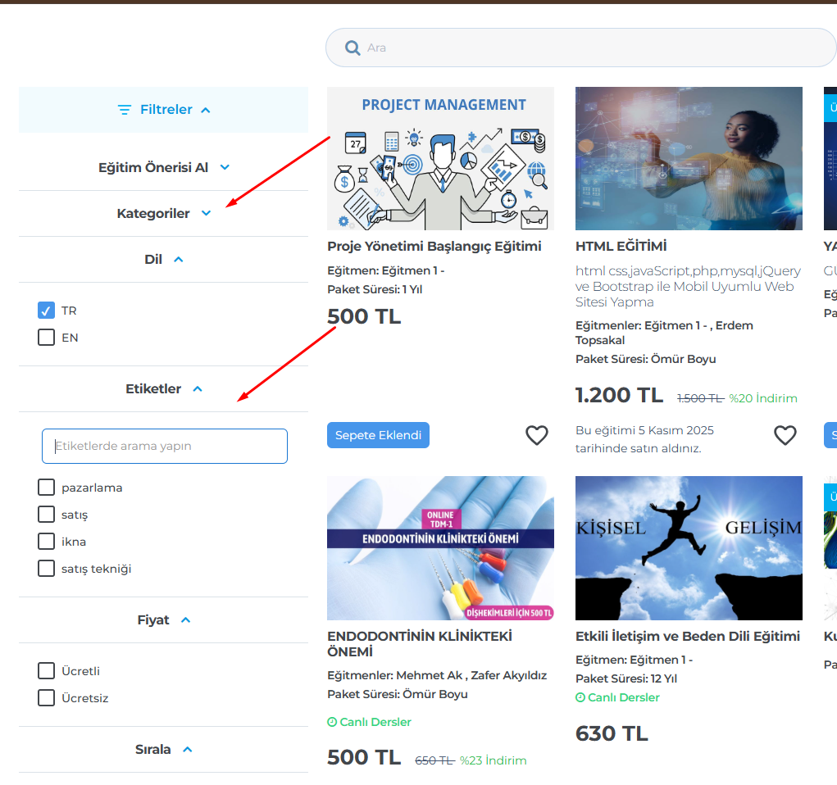Click clock icon beside ENDODONTİNİN Canlı Dersler
This screenshot has width=837, height=785.
point(332,723)
